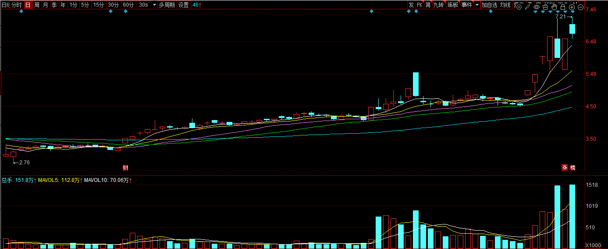Click 加自选 to add to watchlist
The image size is (608, 249).
[489, 5]
